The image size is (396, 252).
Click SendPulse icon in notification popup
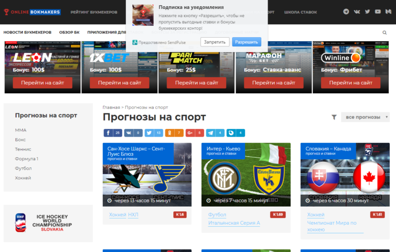point(135,42)
